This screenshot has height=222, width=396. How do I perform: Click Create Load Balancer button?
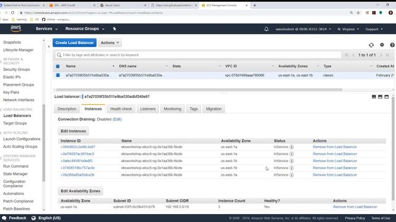74,43
